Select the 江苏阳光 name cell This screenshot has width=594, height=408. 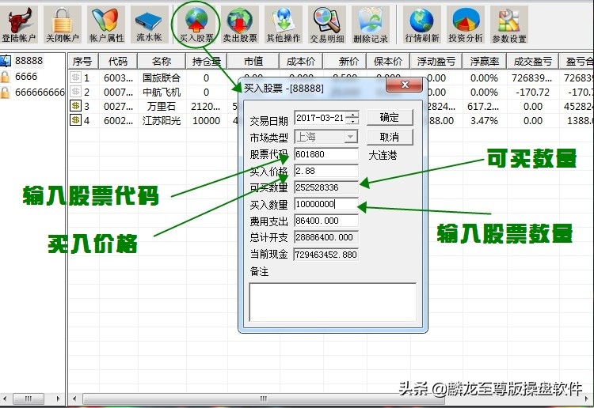click(162, 121)
